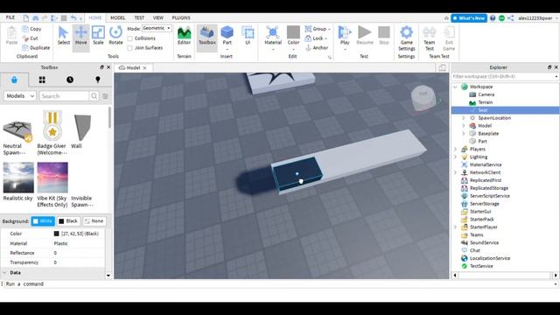This screenshot has height=315, width=560.
Task: Select the Move tool
Action: pos(80,35)
